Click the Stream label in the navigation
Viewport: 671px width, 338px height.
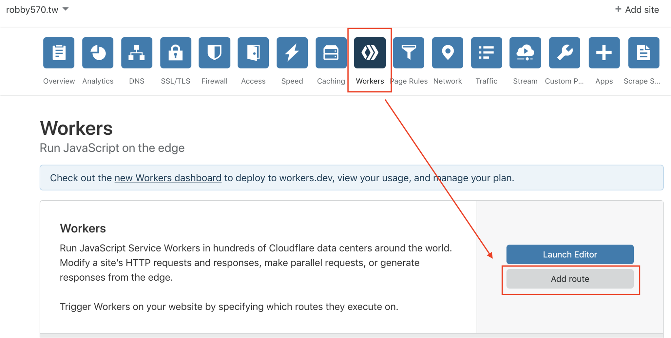525,81
